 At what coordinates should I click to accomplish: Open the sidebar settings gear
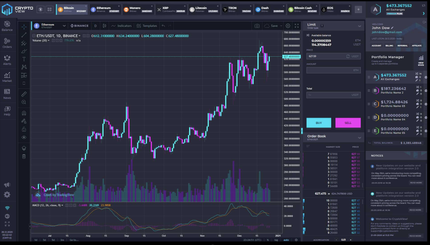coord(7,195)
